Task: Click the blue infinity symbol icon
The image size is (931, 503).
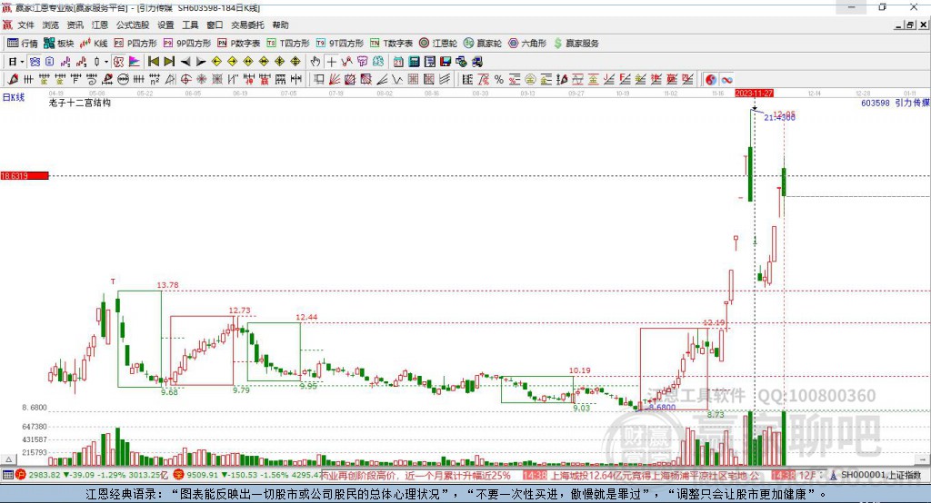Action: point(726,79)
